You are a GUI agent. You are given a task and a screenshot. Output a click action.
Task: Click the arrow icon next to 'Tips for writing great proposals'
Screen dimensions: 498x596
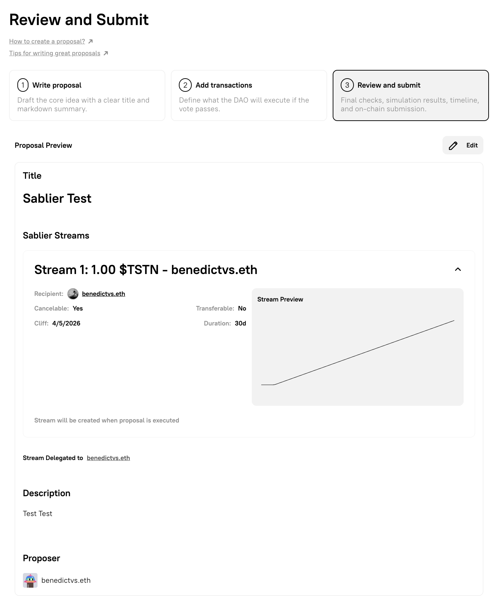coord(106,53)
